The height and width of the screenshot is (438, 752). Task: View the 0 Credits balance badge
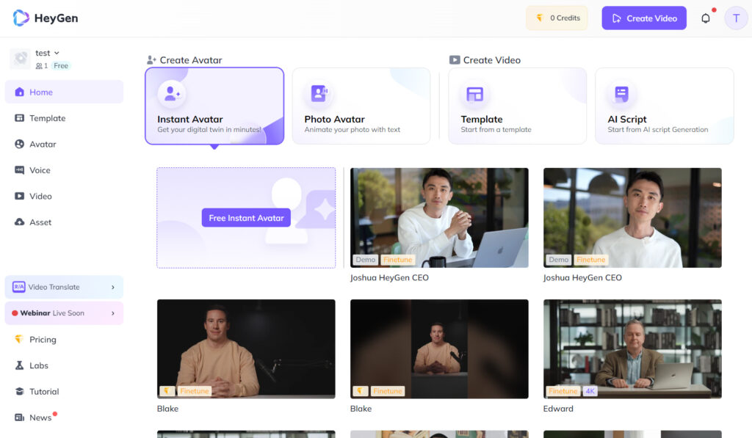pyautogui.click(x=557, y=18)
